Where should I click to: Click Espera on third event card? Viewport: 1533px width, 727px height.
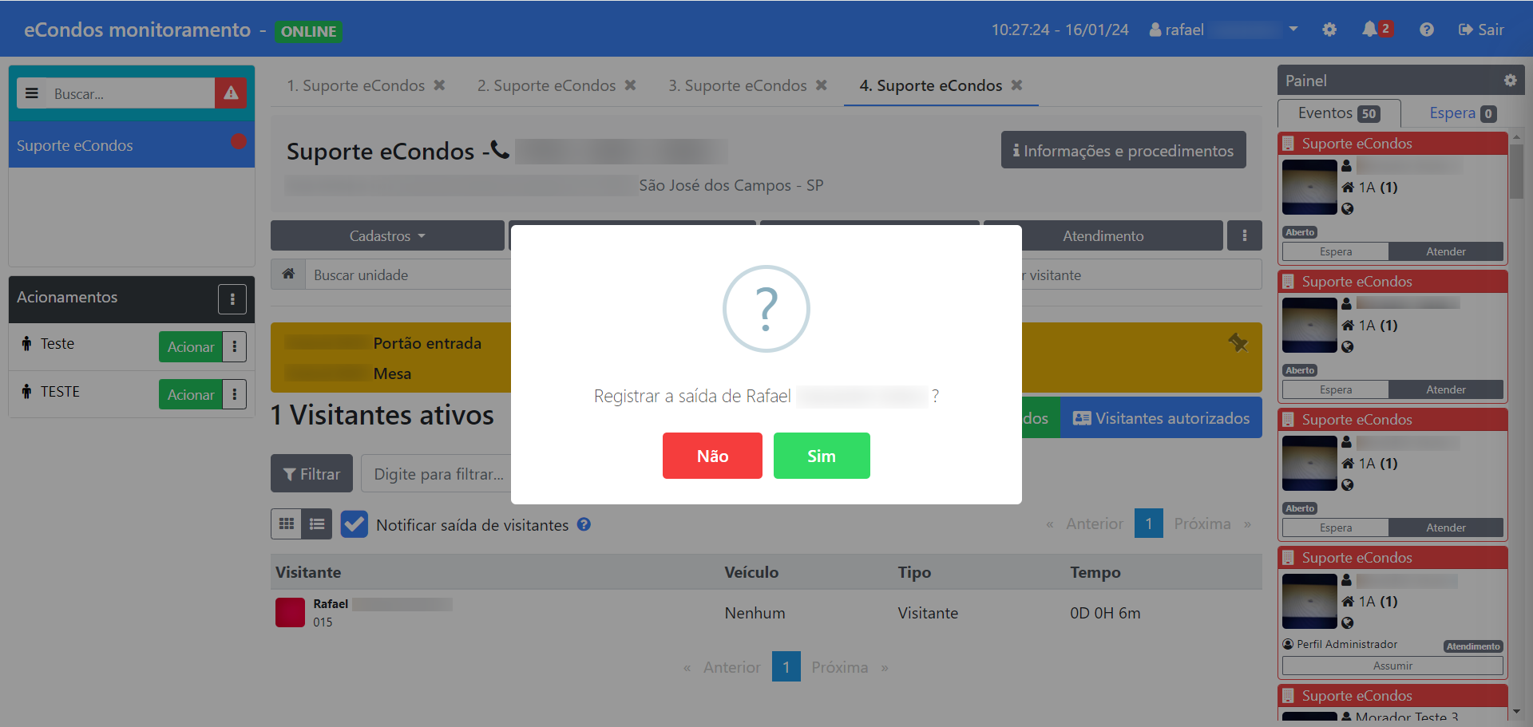pyautogui.click(x=1336, y=527)
